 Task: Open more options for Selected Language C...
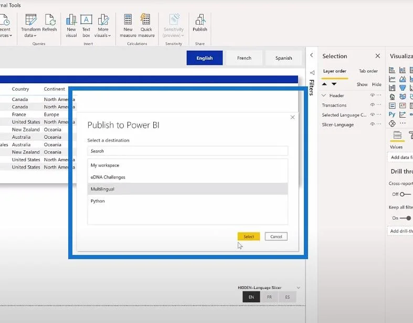[x=379, y=115]
